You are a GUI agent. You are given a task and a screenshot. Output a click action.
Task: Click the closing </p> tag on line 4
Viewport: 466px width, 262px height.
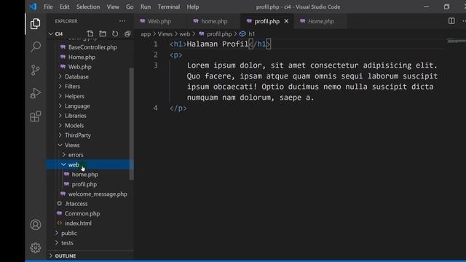coord(178,108)
